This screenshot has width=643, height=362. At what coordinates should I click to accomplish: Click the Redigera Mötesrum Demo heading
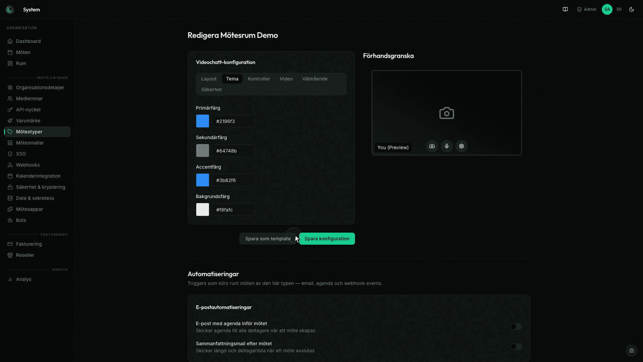coord(233,35)
